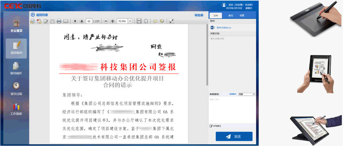Zoom in with the plus button
Image resolution: width=343 pixels, height=146 pixels.
pos(113,21)
